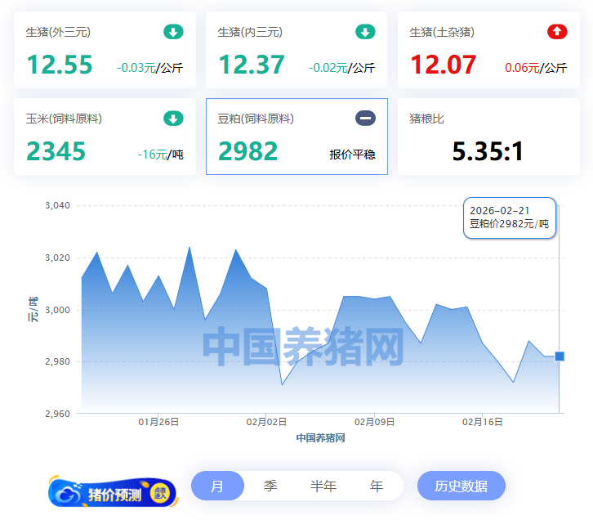Viewport: 593px width, 520px height.
Task: Click the 猪粮比 5.35:1 card
Action: tap(488, 137)
